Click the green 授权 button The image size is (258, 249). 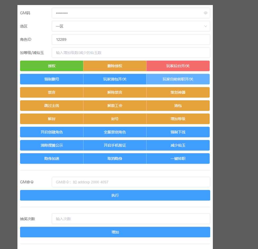point(52,66)
